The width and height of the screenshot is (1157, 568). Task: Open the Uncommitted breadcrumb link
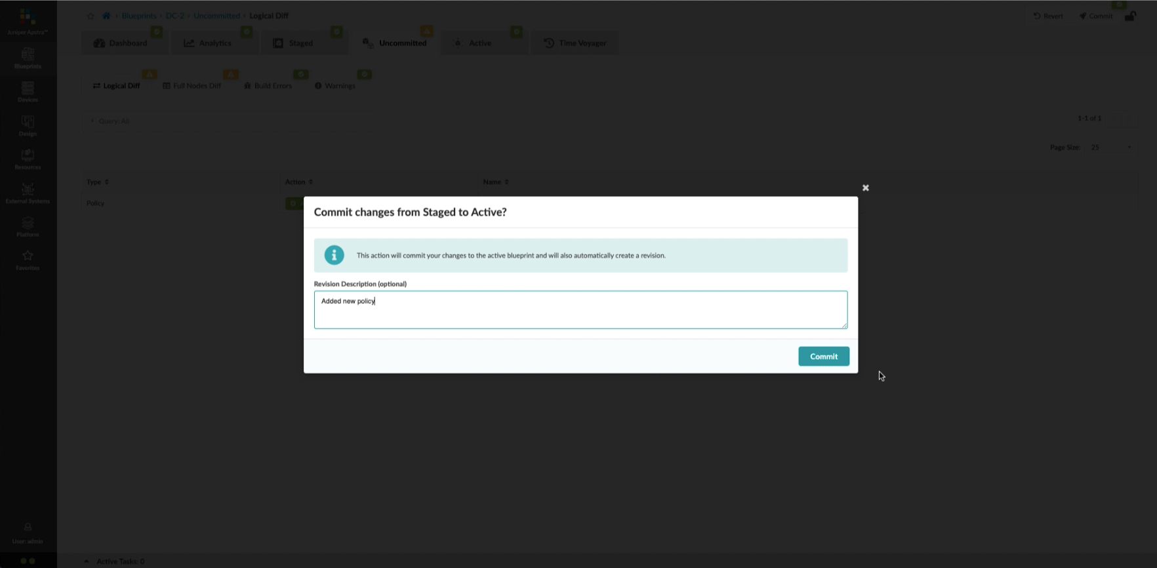[216, 16]
